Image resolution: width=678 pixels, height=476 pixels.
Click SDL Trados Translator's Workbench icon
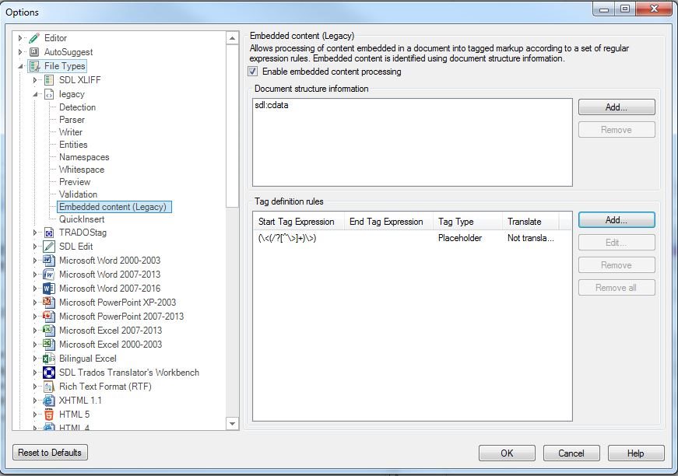49,373
